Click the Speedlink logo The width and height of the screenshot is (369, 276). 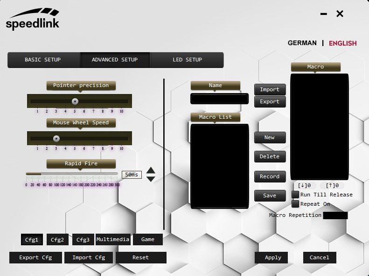pos(33,20)
